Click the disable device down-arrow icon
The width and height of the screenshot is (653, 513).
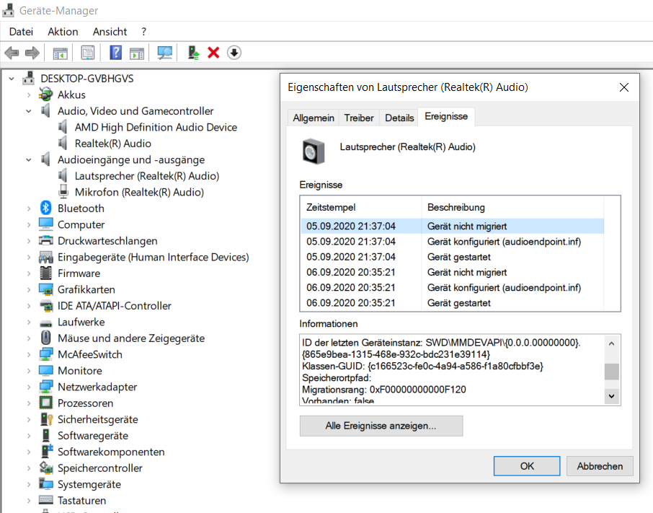[x=234, y=53]
